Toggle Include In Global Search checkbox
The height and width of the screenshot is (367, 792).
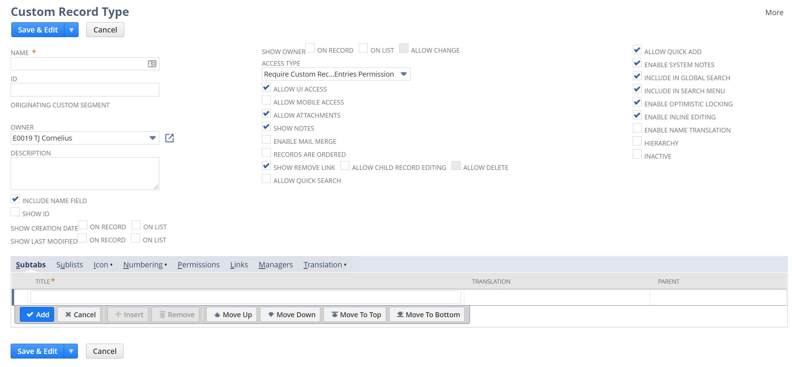point(637,76)
